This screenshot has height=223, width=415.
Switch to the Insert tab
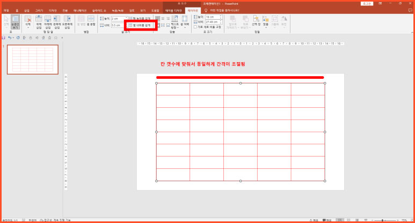[x=27, y=11]
